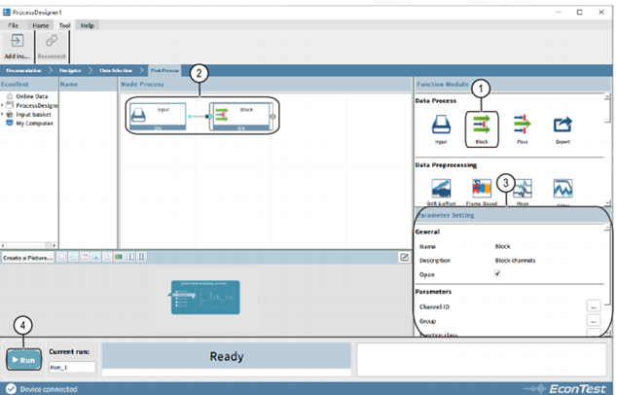Image resolution: width=617 pixels, height=395 pixels.
Task: Open the Help menu
Action: point(88,25)
